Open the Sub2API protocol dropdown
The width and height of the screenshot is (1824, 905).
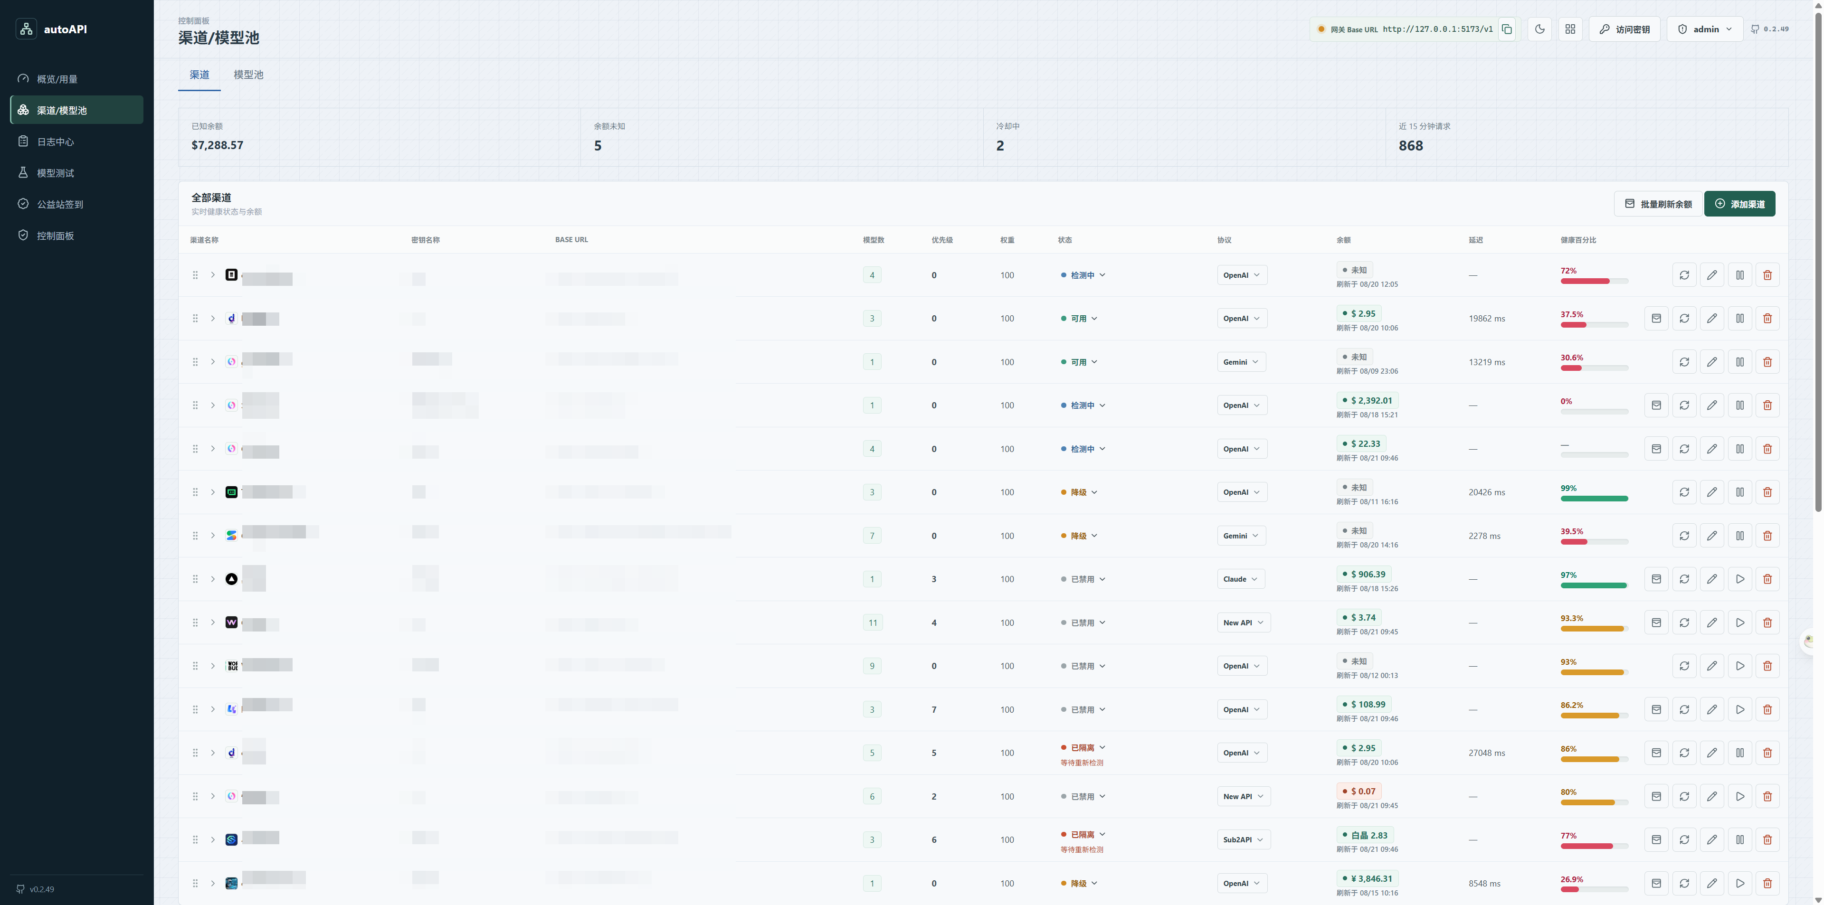coord(1244,840)
